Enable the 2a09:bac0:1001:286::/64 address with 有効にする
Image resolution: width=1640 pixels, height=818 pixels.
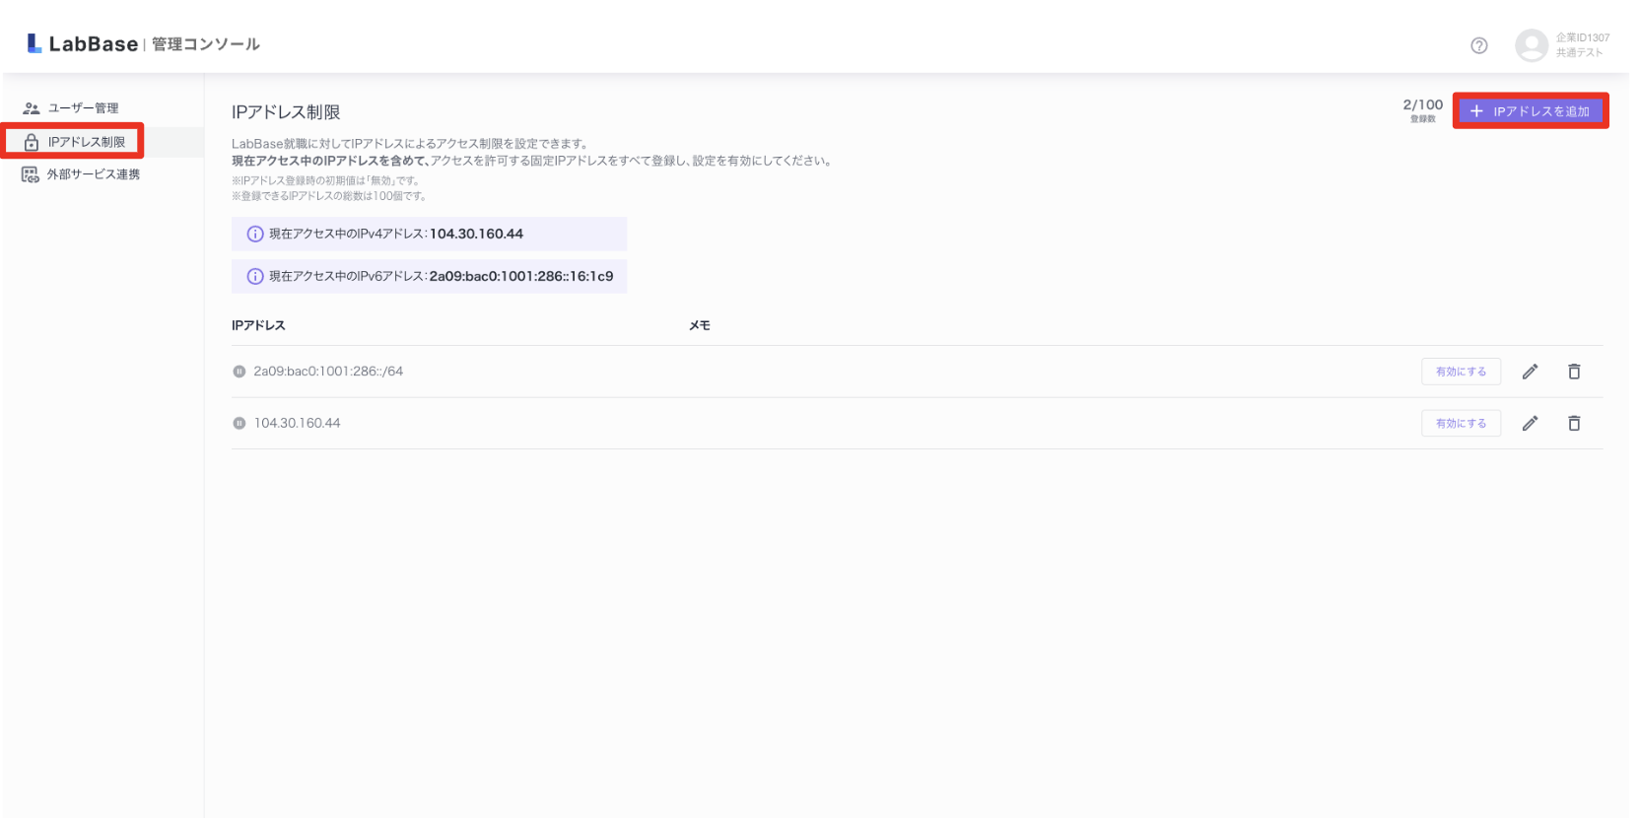pyautogui.click(x=1461, y=372)
